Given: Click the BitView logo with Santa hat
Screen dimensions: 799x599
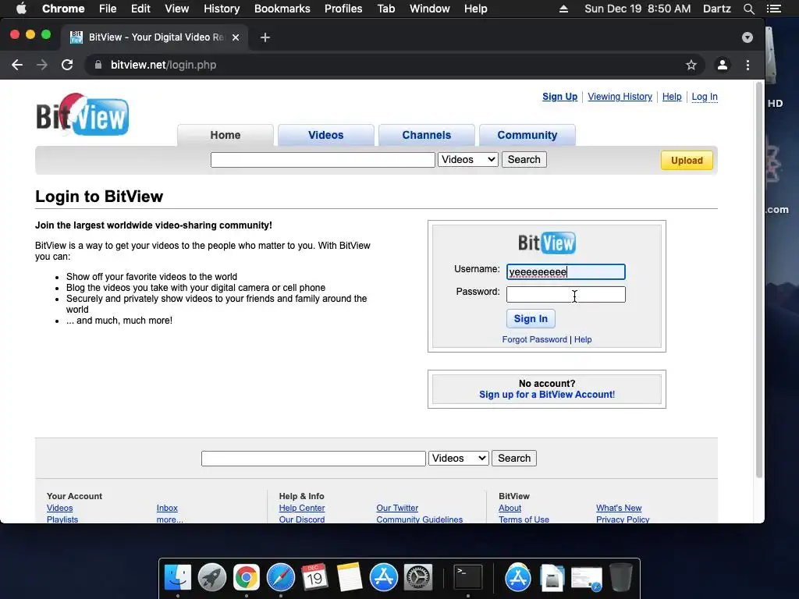Looking at the screenshot, I should [x=82, y=115].
